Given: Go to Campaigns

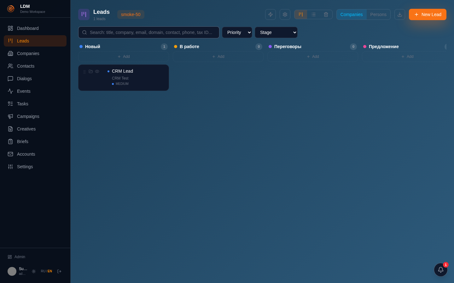Looking at the screenshot, I should click(x=35, y=116).
